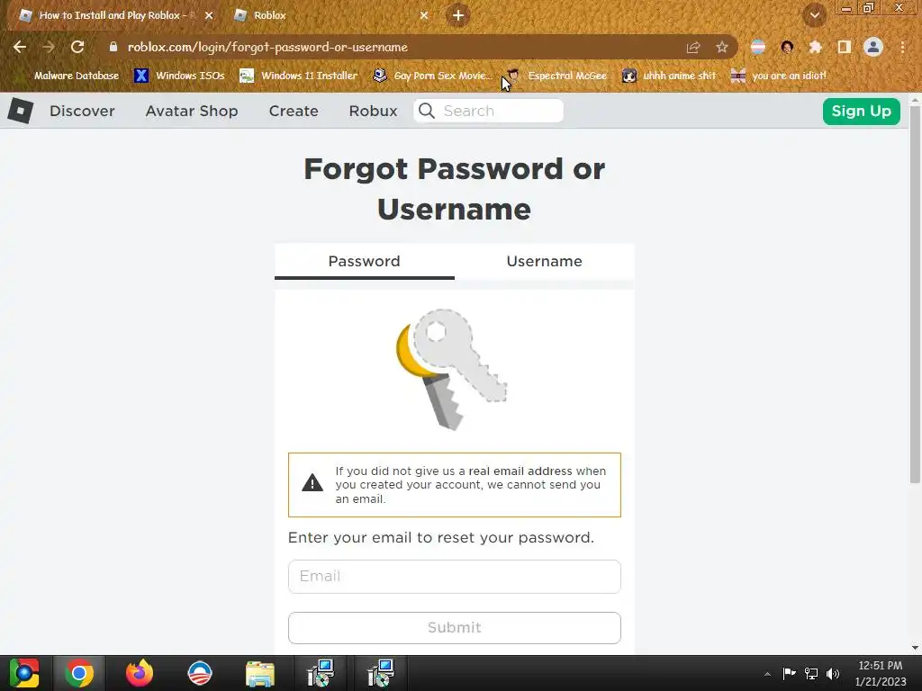Screen dimensions: 922x691
Task: Click the volume speaker tray icon
Action: point(833,673)
